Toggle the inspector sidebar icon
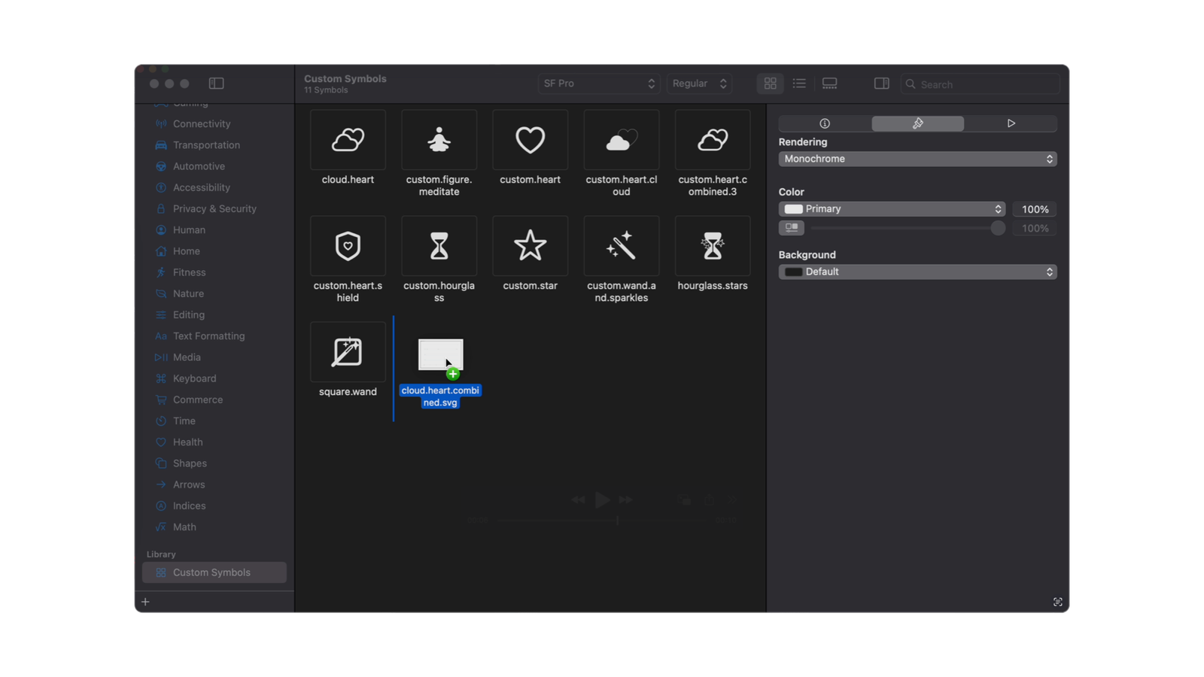This screenshot has width=1204, height=677. pos(880,83)
